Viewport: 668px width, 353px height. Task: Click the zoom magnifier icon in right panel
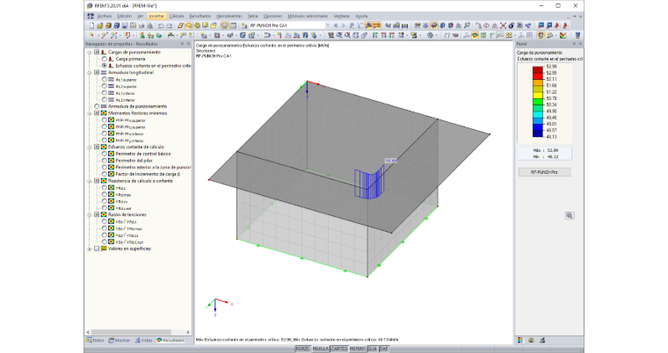(x=570, y=215)
